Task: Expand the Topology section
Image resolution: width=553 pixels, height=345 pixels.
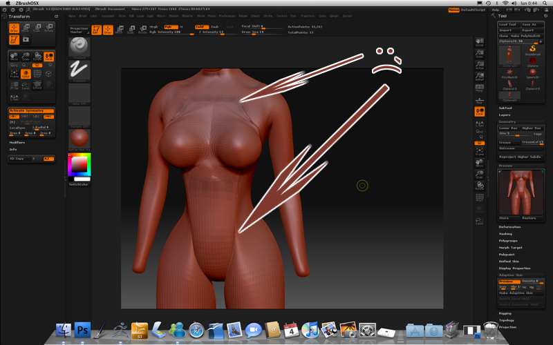Action: 507,320
